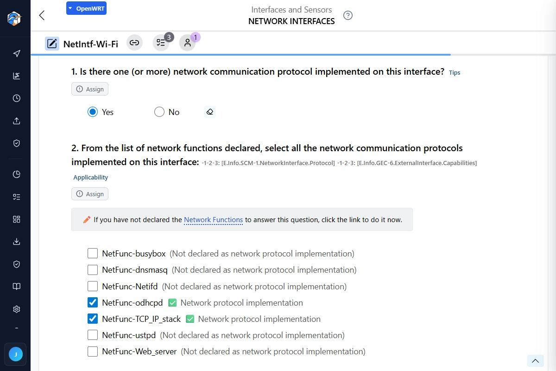Click the Assign button under question 2
This screenshot has width=556, height=371.
[x=90, y=194]
